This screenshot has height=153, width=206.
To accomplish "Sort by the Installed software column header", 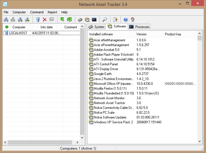I will [x=111, y=34].
